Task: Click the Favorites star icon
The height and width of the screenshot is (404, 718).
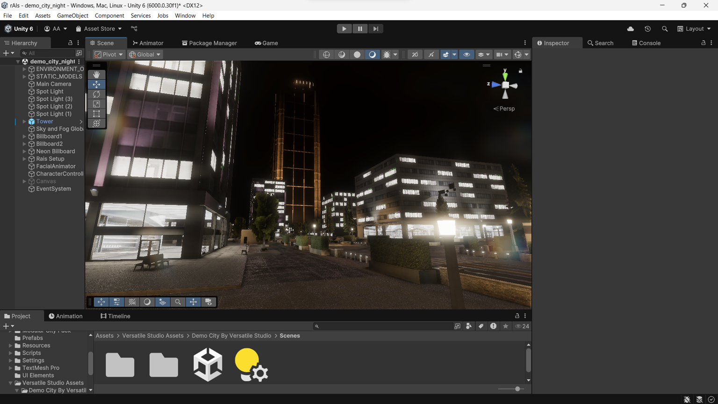Action: pos(505,326)
